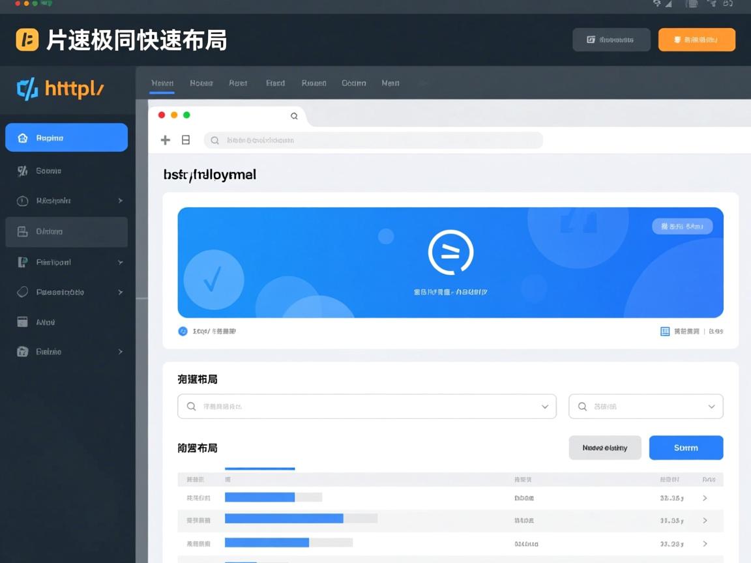Click the blue bracket logo beside the httpl/ text
This screenshot has height=563, width=751.
(27, 89)
